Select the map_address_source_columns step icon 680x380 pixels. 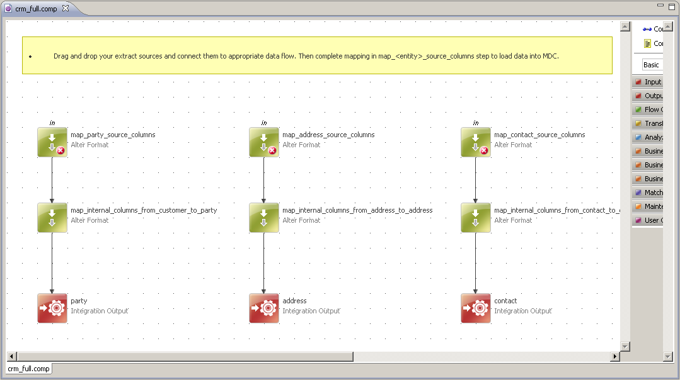click(x=263, y=142)
